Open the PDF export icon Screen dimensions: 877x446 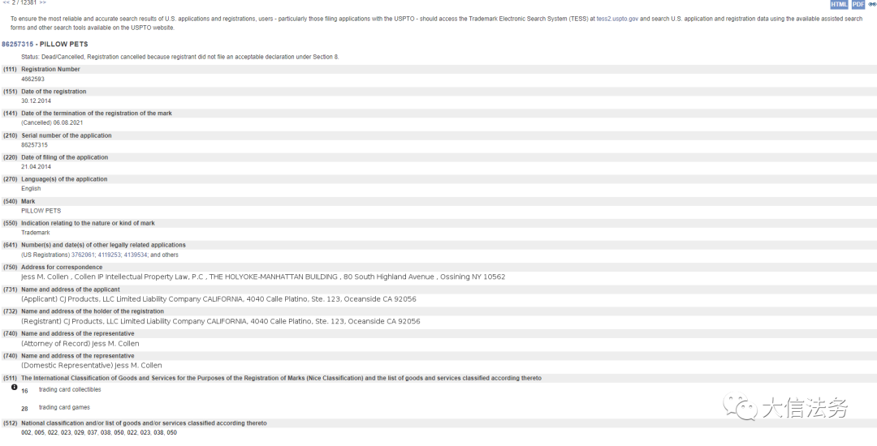[x=858, y=5]
